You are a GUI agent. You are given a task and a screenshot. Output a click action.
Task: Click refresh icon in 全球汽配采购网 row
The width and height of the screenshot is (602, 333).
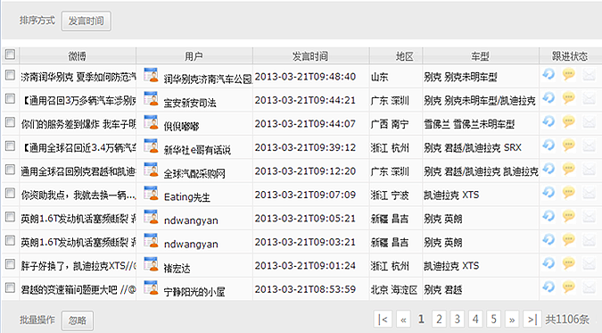tap(548, 169)
